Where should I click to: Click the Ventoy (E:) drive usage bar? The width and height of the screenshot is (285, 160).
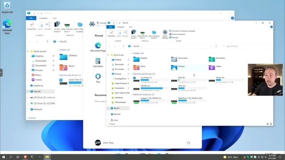[x=230, y=80]
